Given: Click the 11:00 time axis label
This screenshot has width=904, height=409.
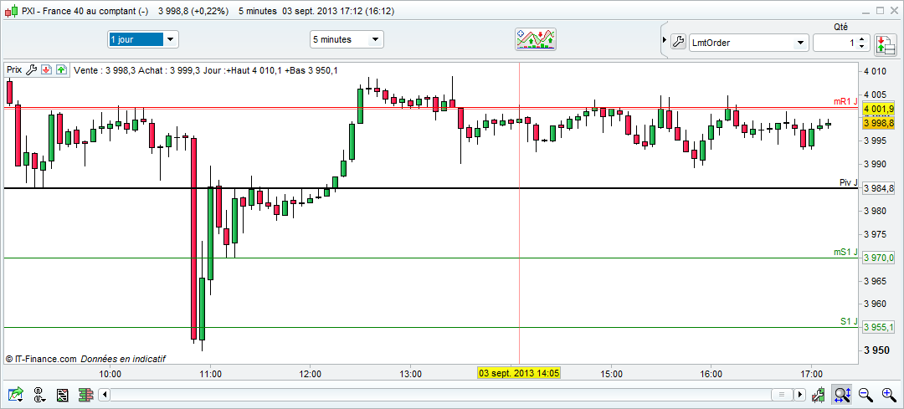Looking at the screenshot, I should (210, 373).
